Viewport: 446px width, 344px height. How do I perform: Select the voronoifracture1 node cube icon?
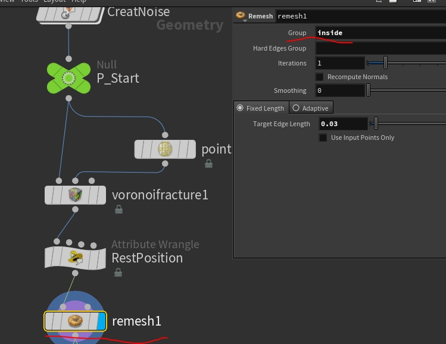point(76,195)
